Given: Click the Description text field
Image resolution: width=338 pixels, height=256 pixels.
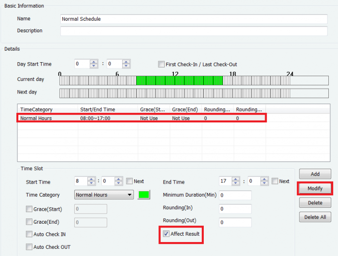Looking at the screenshot, I should tap(193, 31).
